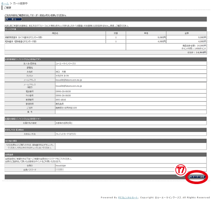Click the grand total 14,960円 amount
Viewport: 213px width, 202px height.
[201, 53]
